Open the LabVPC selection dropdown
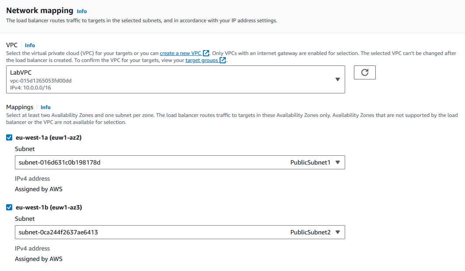Screen dimensions: 465x271 point(175,79)
